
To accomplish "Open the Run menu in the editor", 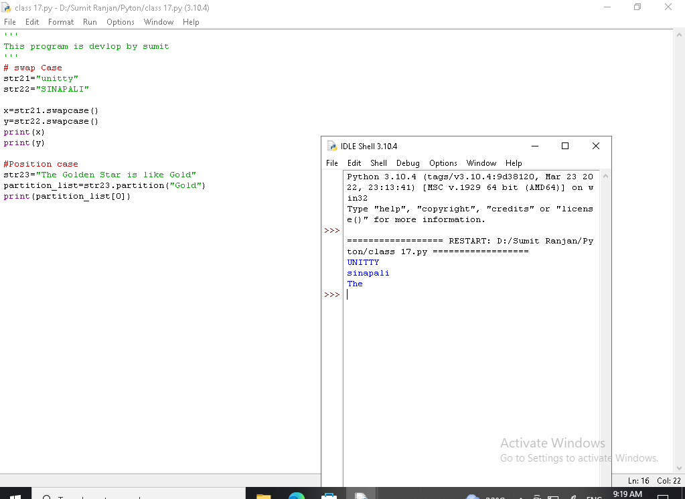I will click(90, 22).
